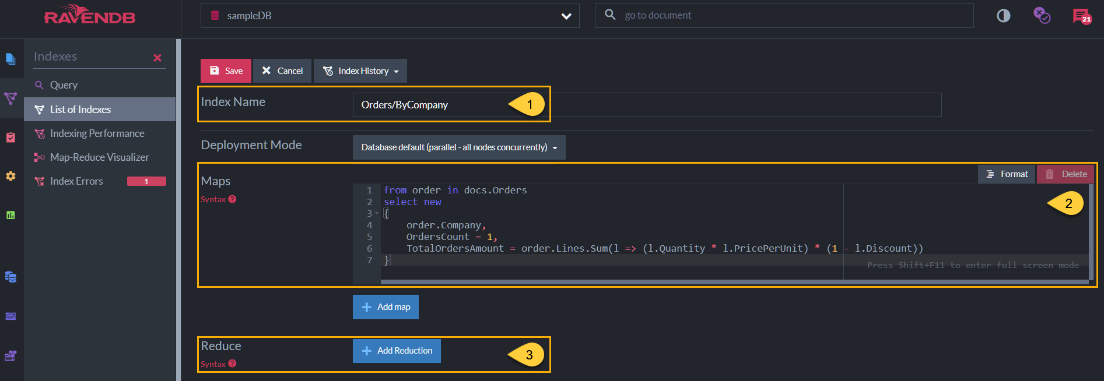
Task: Open the About users sidebar icon
Action: click(x=10, y=355)
